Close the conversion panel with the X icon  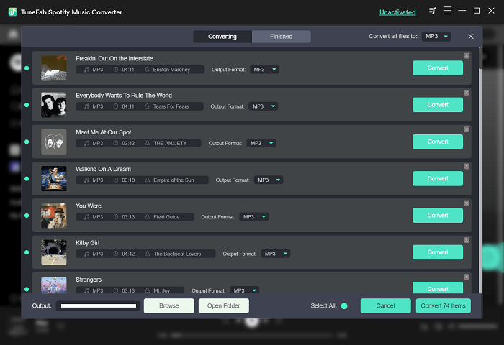(x=471, y=37)
